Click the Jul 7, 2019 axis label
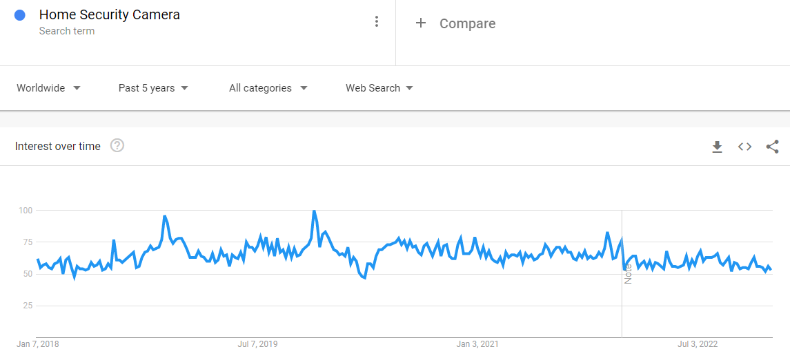This screenshot has height=360, width=790. coord(257,344)
